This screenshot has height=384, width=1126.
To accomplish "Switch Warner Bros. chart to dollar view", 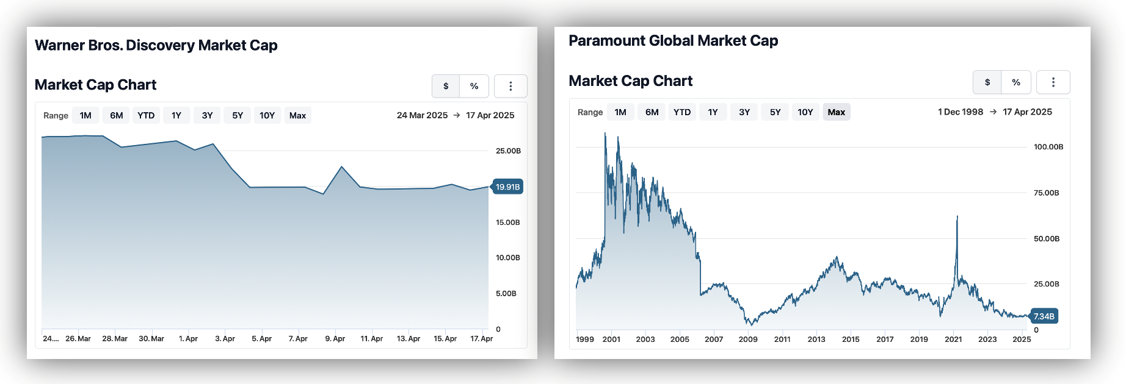I will point(446,86).
